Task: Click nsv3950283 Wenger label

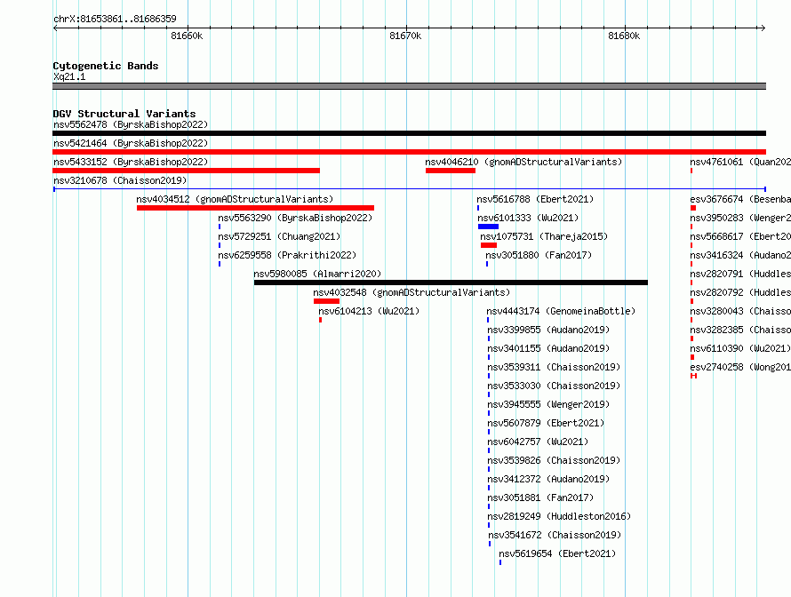Action: pyautogui.click(x=740, y=218)
